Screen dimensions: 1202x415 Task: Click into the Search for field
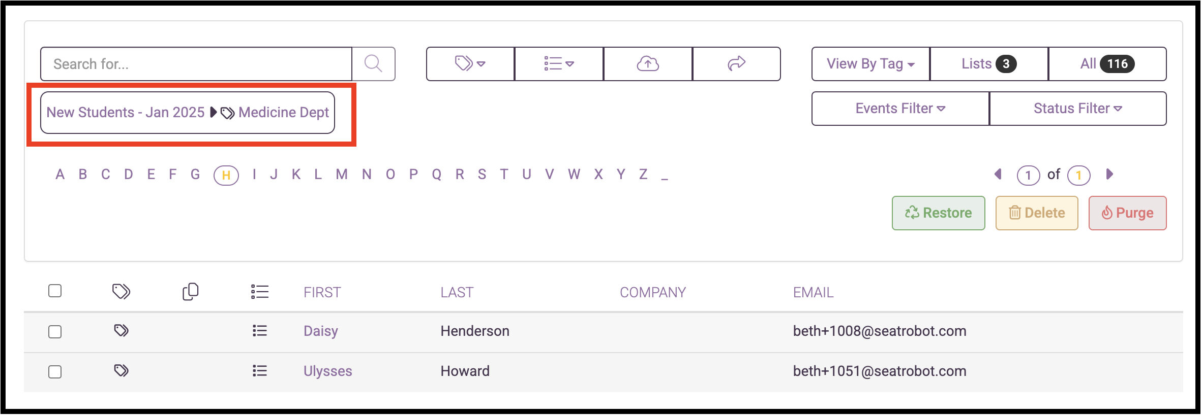coord(196,64)
